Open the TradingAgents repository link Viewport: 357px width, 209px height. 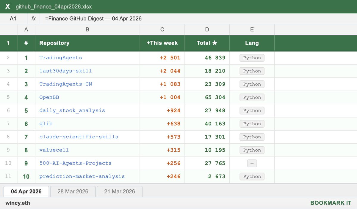[x=61, y=58]
